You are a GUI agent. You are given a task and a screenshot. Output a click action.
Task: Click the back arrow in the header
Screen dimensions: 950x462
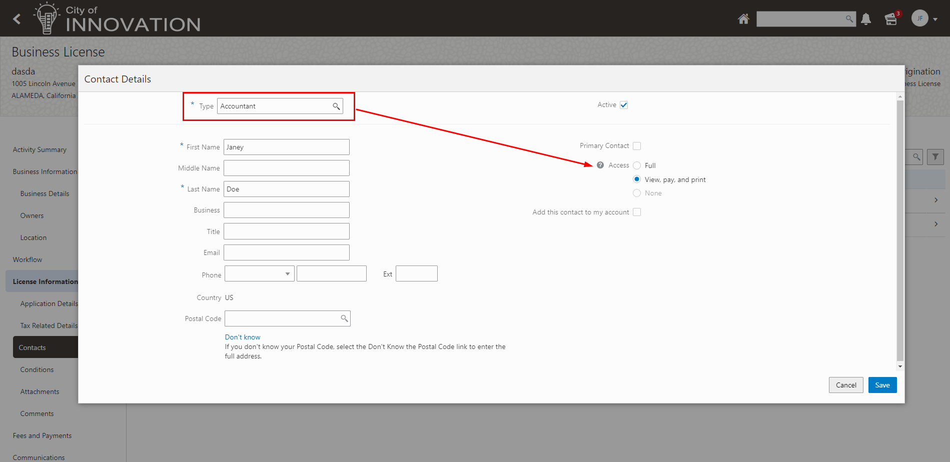pos(17,19)
